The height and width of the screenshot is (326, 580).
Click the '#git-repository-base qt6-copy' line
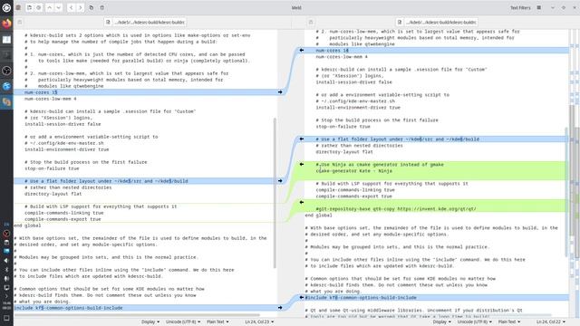[x=396, y=208]
